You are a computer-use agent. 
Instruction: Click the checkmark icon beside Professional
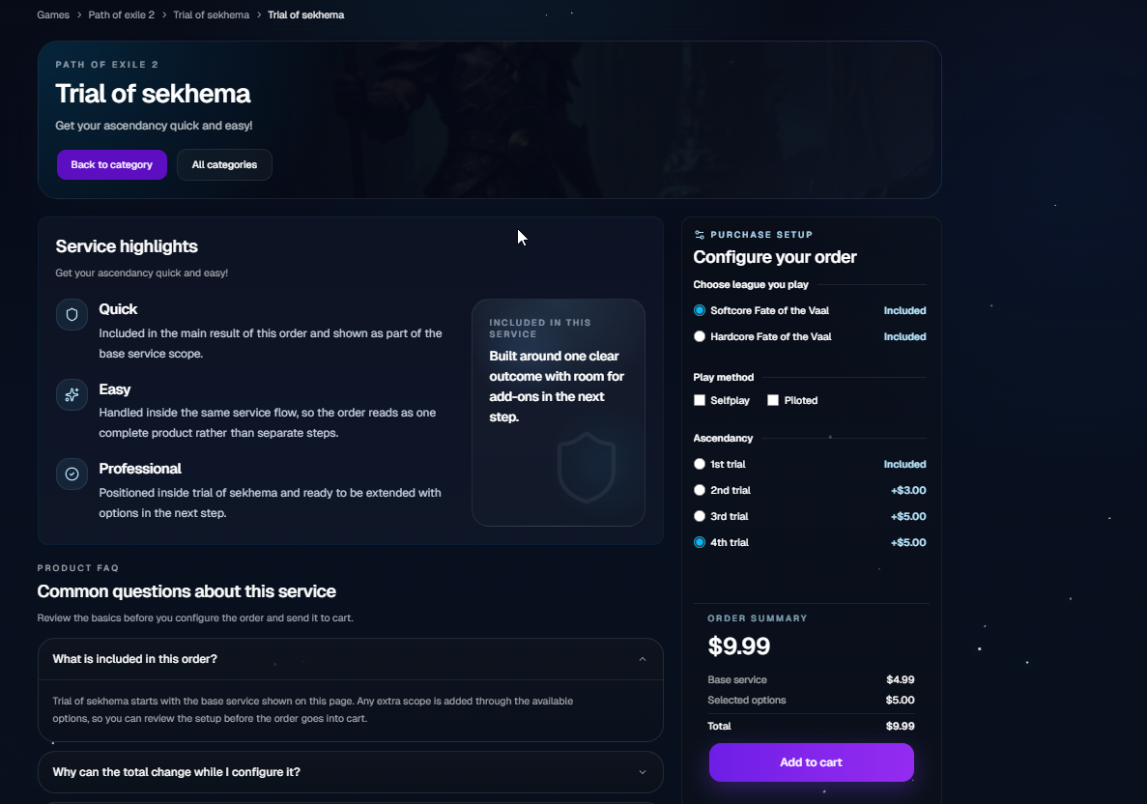point(72,474)
